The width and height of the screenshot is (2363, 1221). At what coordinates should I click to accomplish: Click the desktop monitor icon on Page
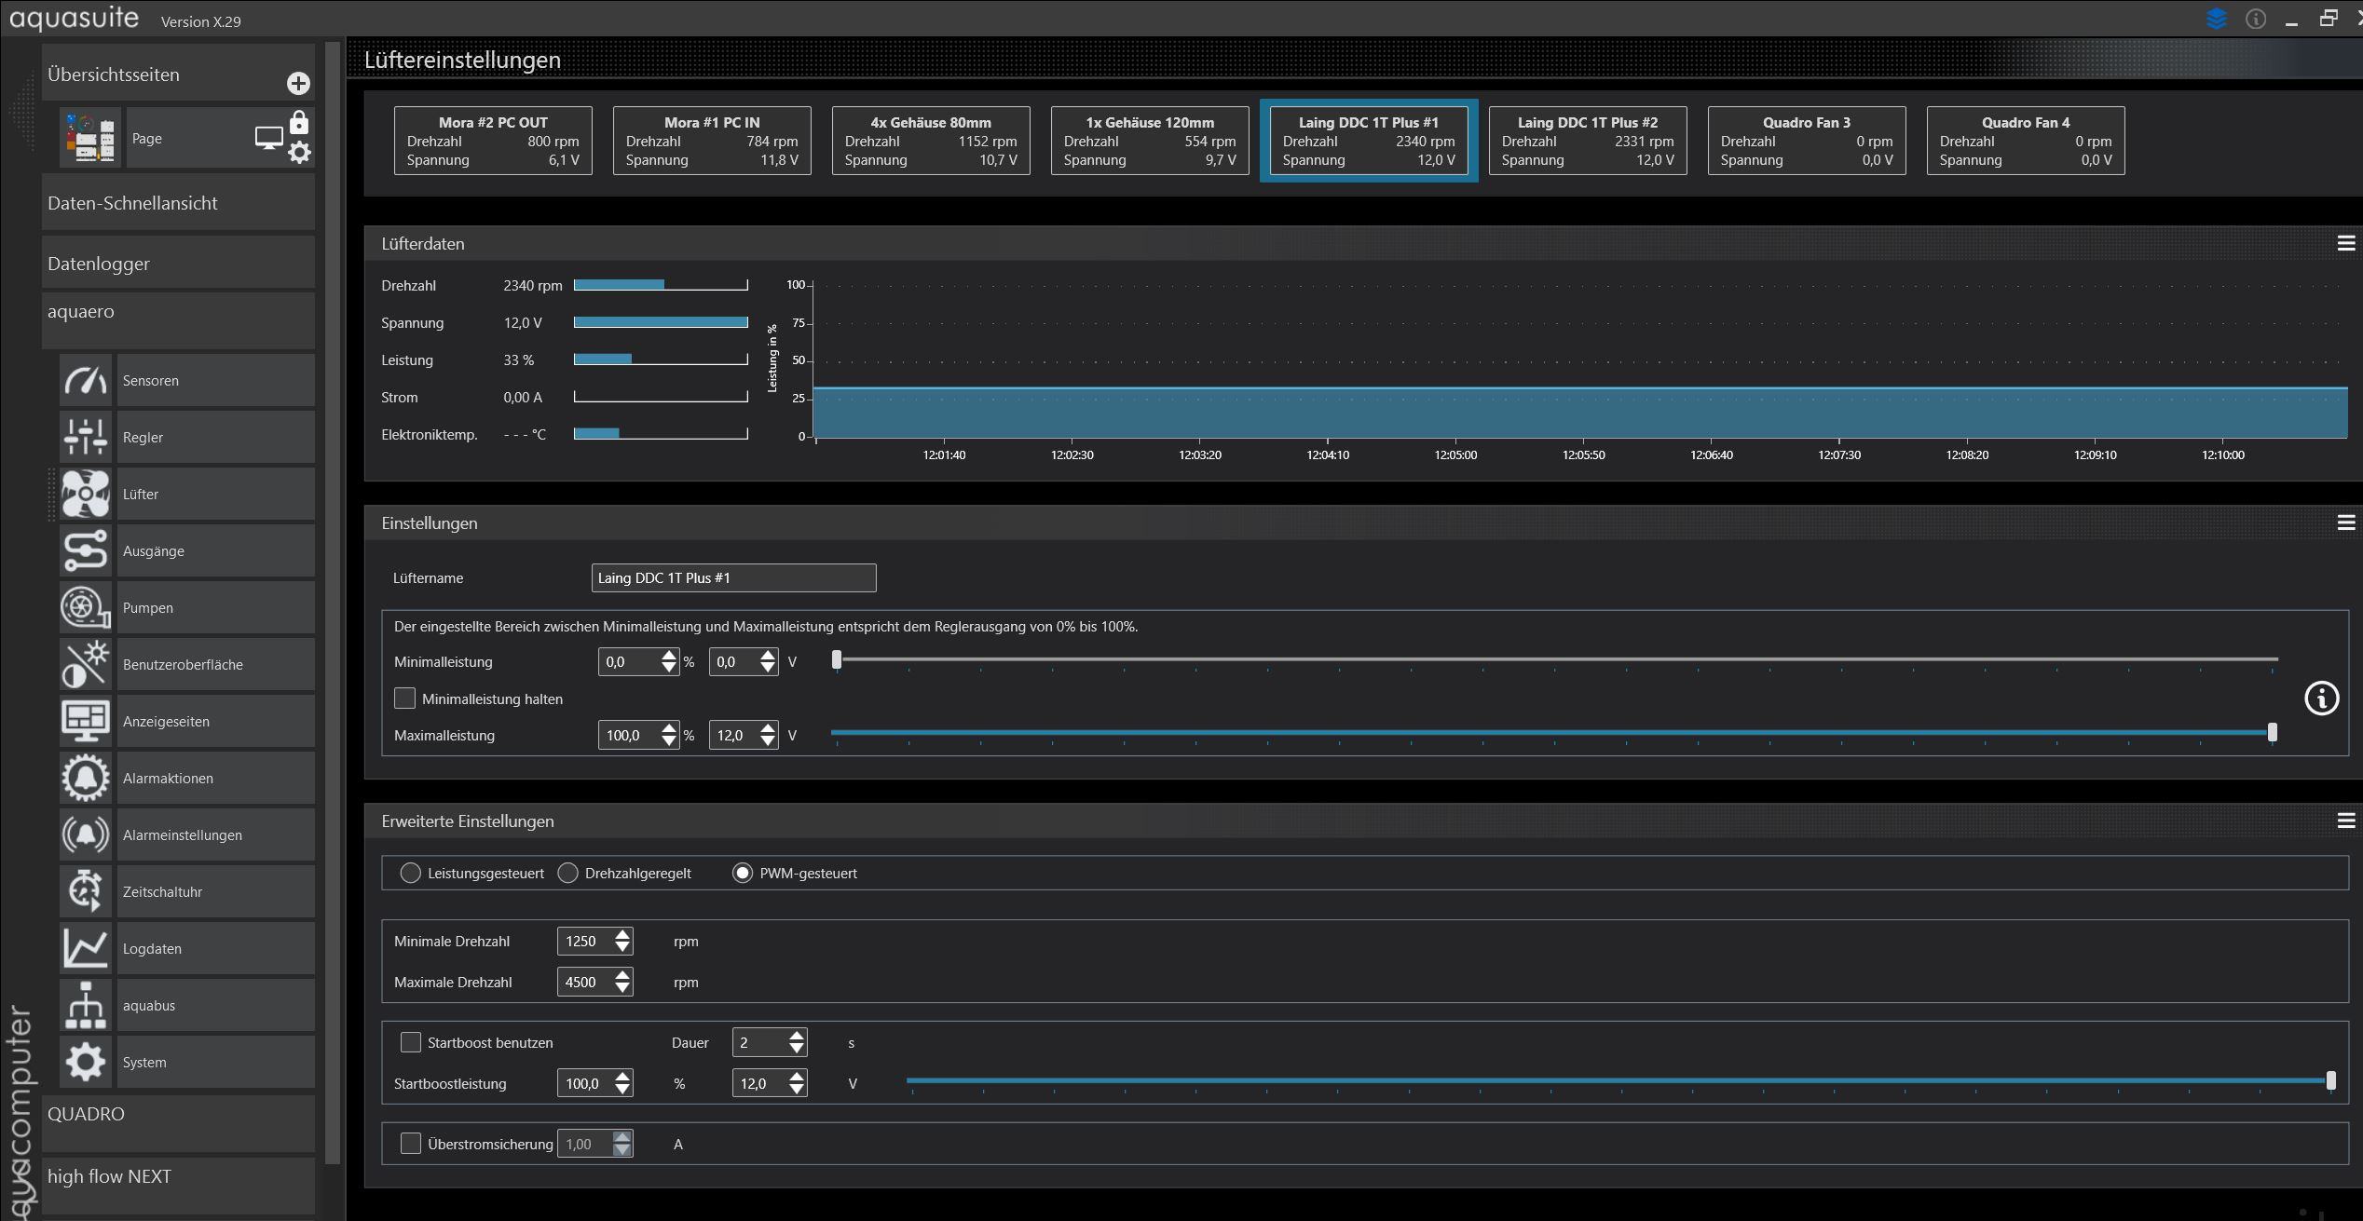point(269,138)
